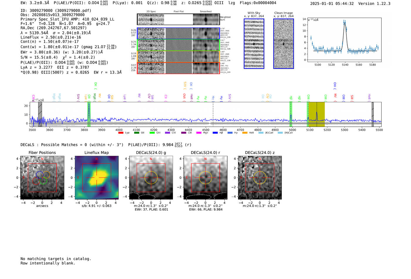411x279 pixels.
Task: Select the (K)CaII light blue legend swatch
Action: [261, 133]
